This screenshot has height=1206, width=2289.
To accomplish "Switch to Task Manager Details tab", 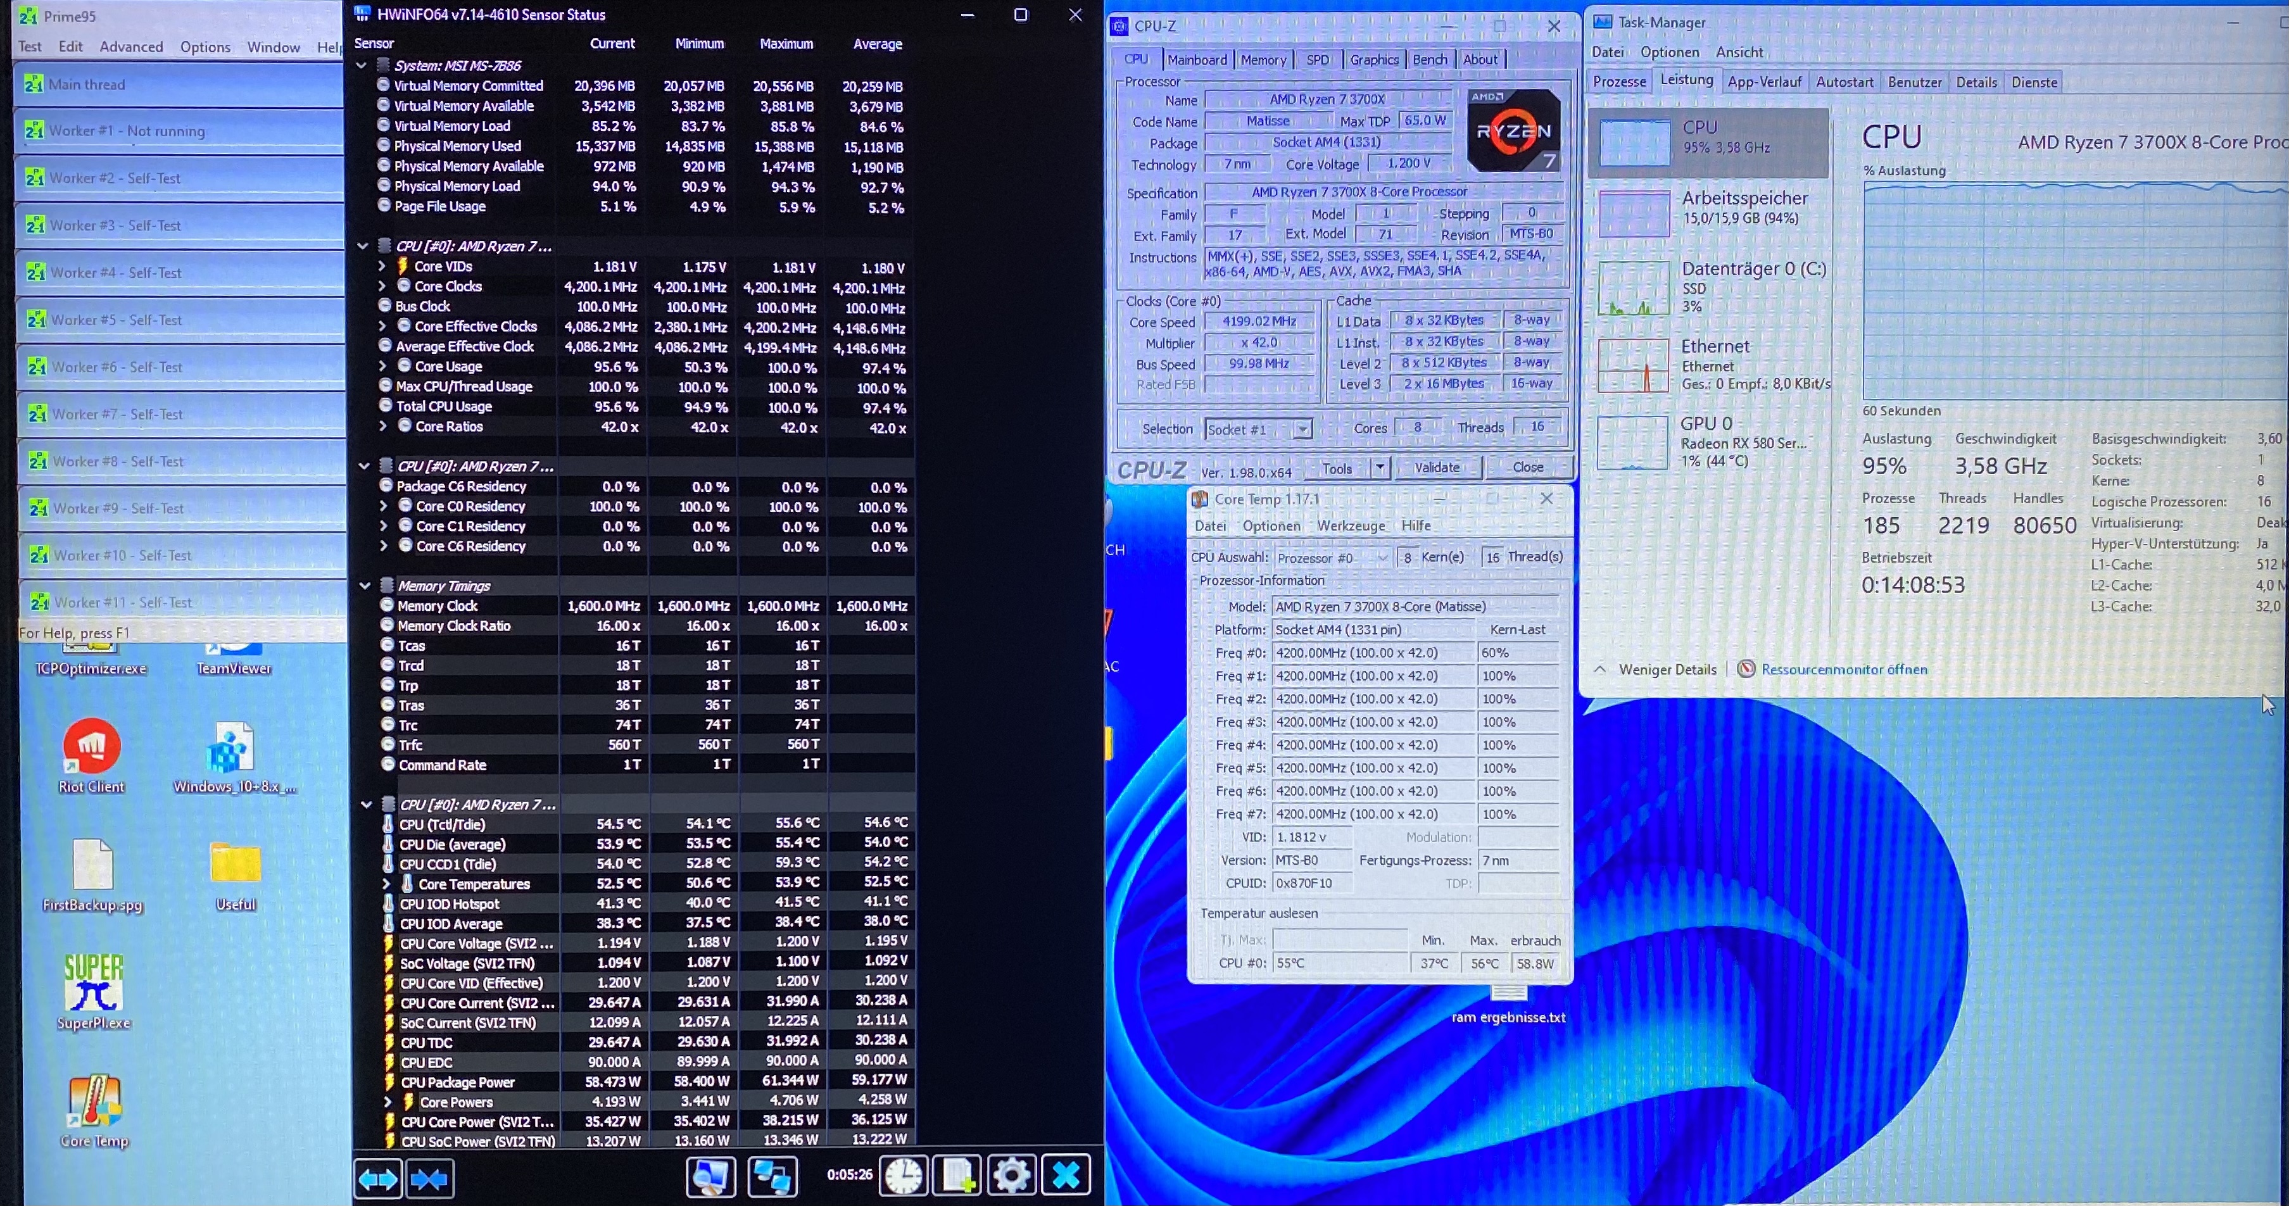I will [1976, 82].
